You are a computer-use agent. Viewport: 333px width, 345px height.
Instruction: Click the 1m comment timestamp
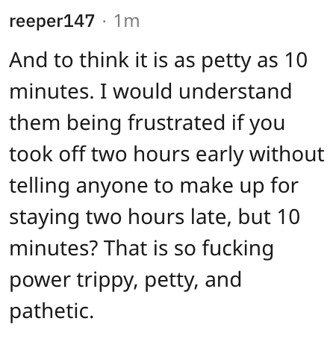[126, 21]
